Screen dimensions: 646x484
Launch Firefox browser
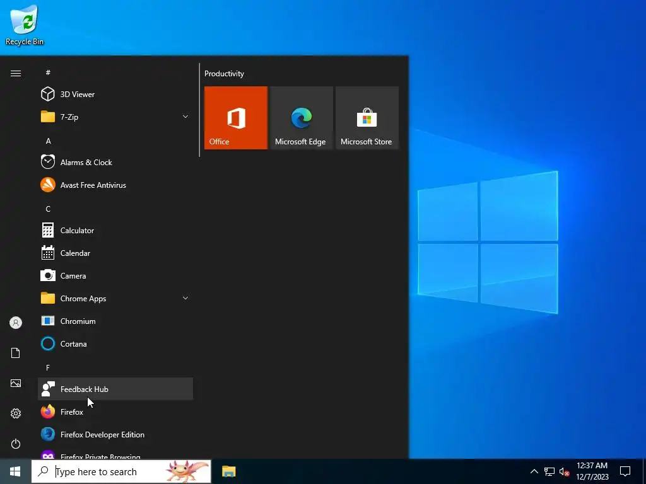click(x=115, y=412)
